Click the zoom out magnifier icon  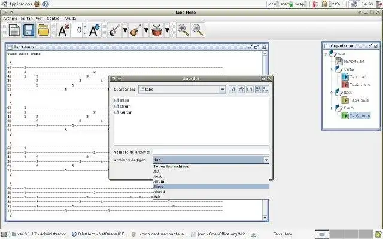[x=197, y=30]
